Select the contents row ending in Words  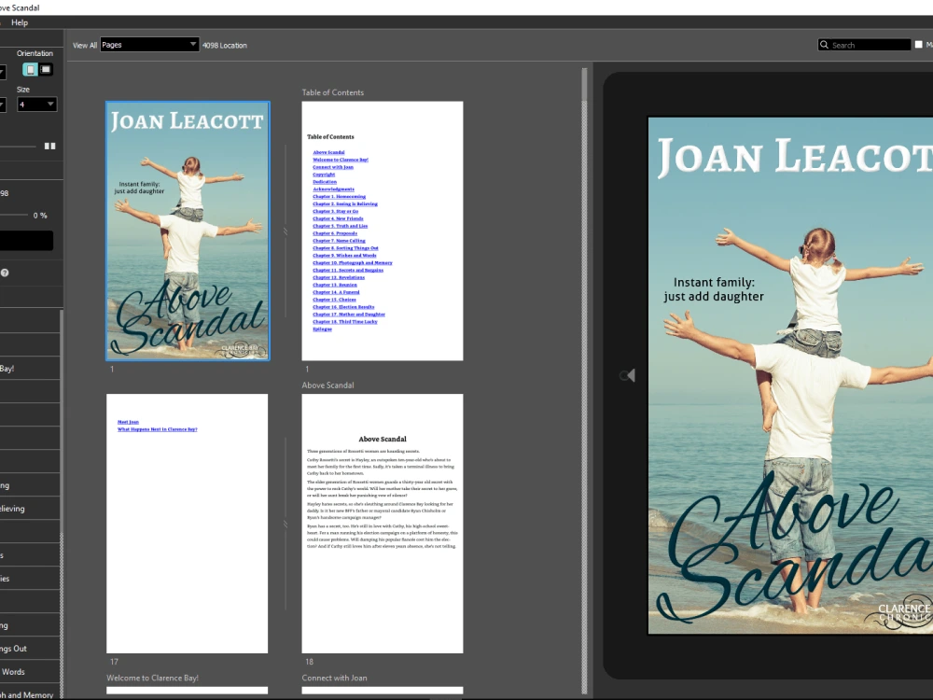(30, 671)
